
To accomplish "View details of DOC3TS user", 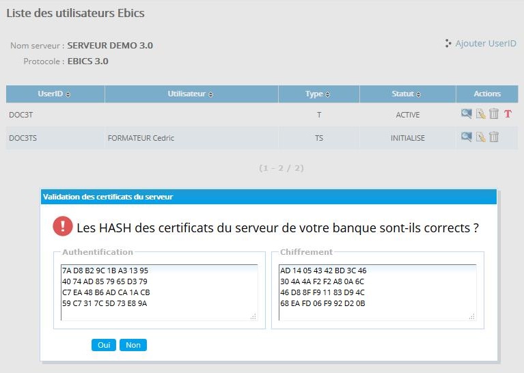I will point(467,137).
